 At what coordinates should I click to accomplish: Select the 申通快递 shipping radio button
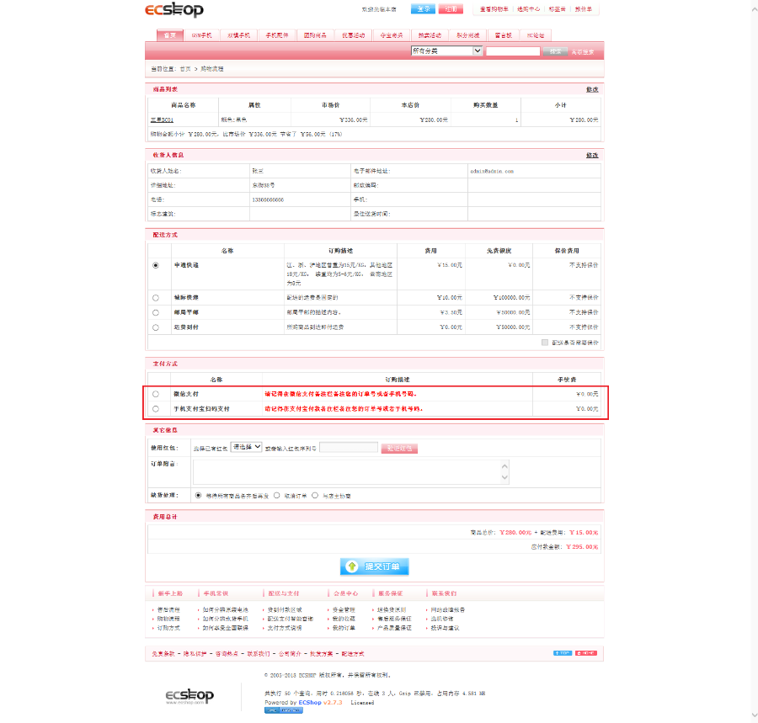coord(156,265)
